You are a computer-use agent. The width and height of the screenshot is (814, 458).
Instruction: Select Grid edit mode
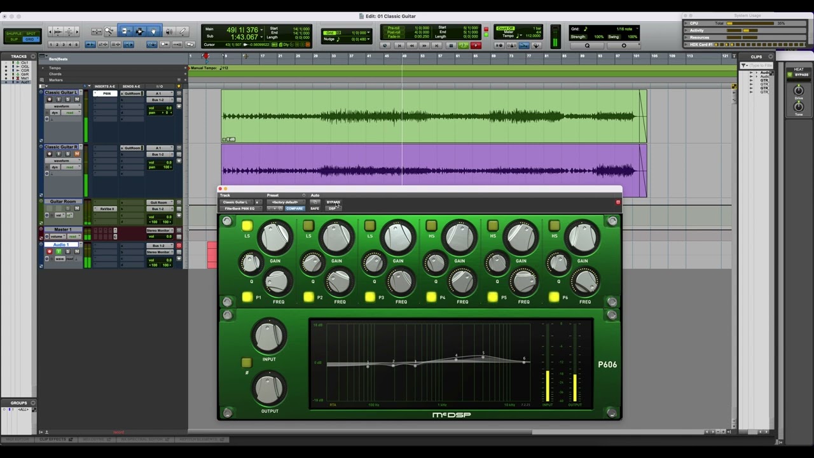pos(31,39)
